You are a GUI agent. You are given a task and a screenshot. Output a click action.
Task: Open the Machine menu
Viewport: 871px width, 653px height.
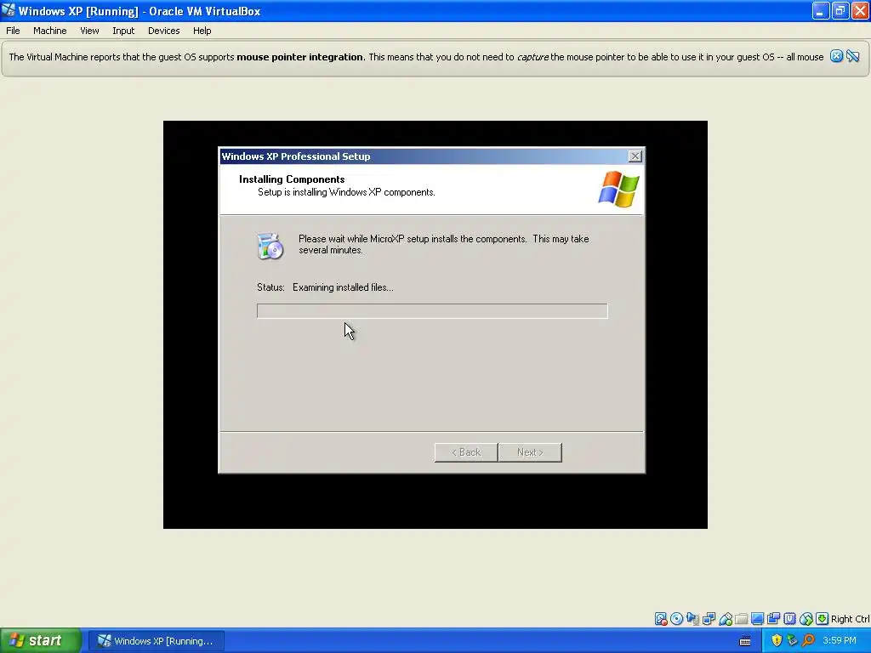50,31
